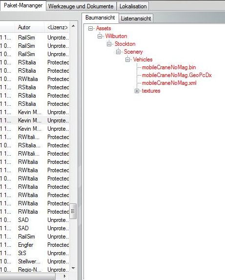Sort by the Autor column header
Viewport: 225px width, 280px height.
tap(29, 27)
